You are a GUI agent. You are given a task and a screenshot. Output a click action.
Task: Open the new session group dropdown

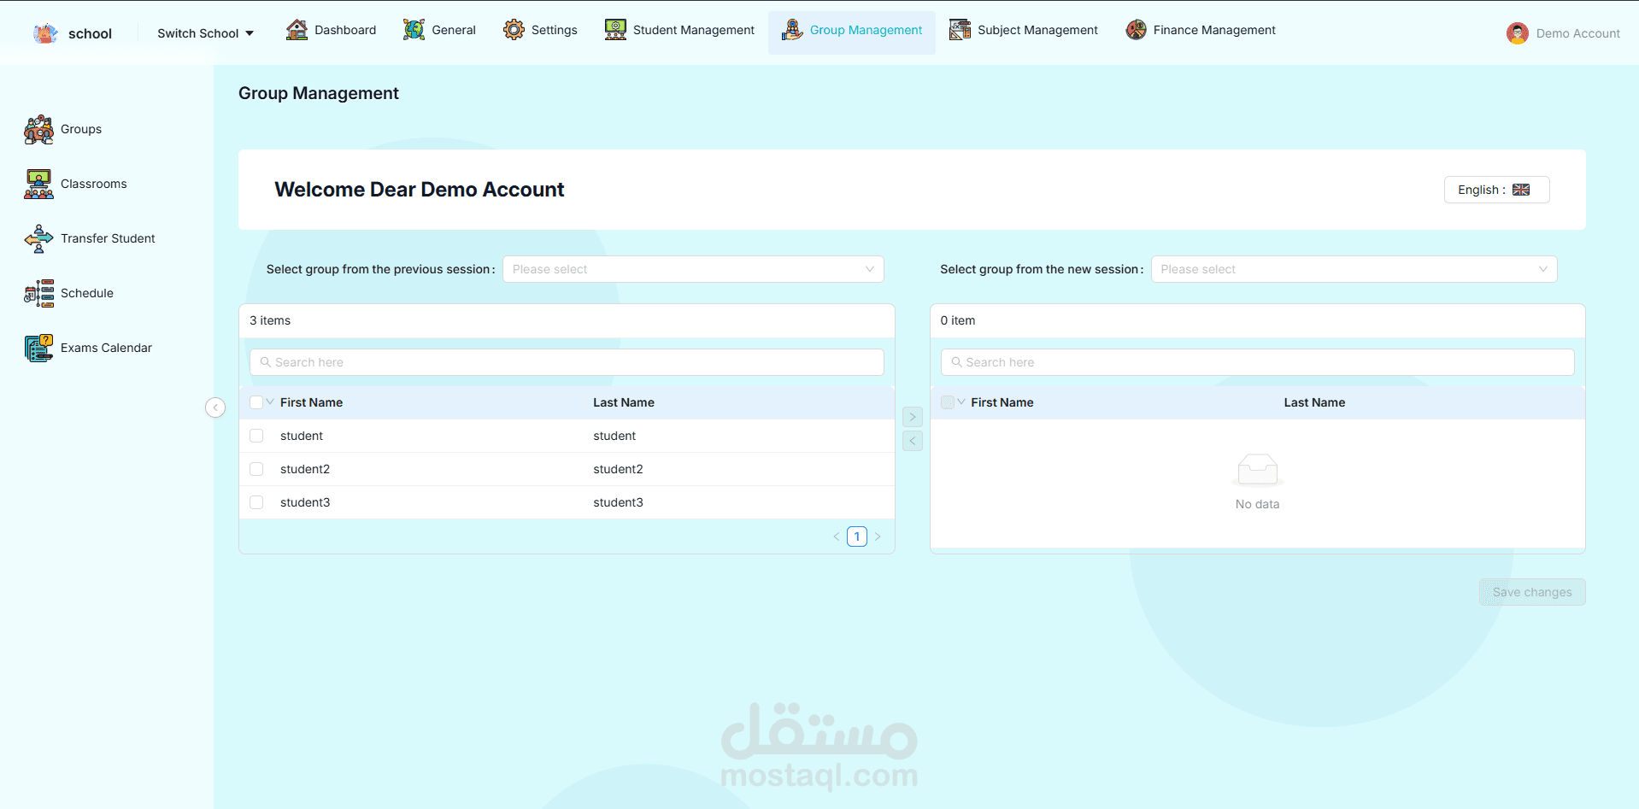pyautogui.click(x=1354, y=269)
